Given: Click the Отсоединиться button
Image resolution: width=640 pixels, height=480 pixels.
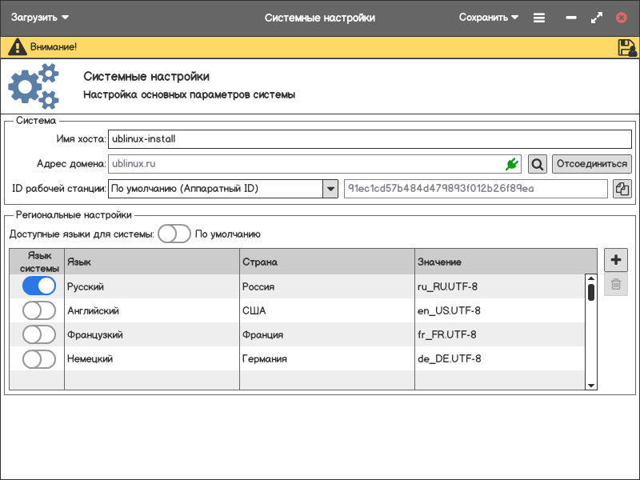Looking at the screenshot, I should pos(591,164).
